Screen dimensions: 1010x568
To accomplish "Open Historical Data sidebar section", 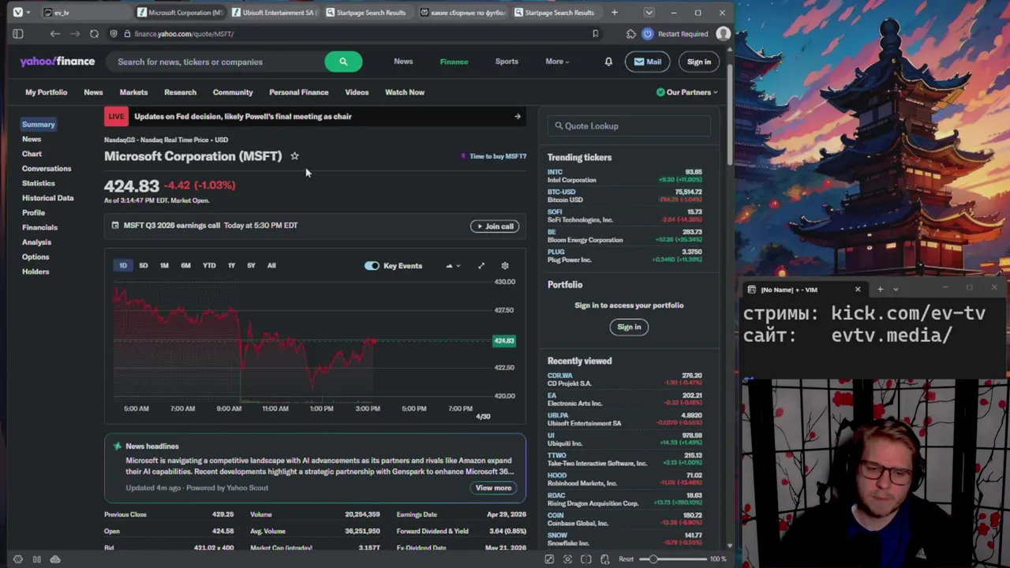I will (48, 198).
